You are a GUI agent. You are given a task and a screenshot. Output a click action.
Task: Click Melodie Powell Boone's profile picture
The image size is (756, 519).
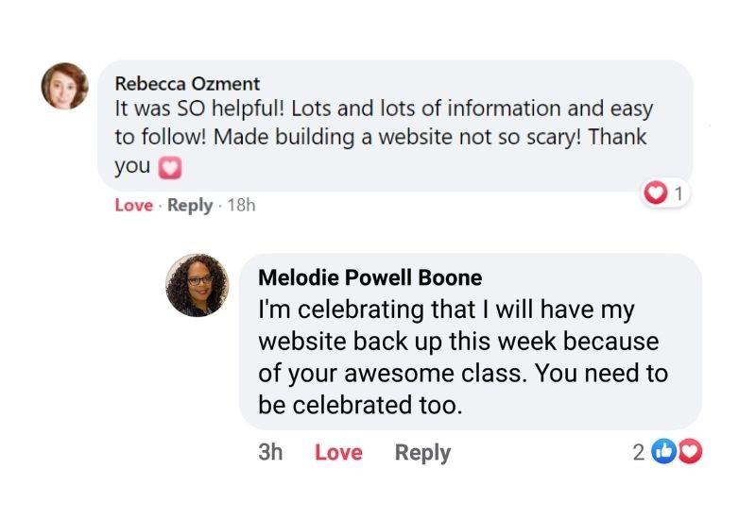[197, 285]
